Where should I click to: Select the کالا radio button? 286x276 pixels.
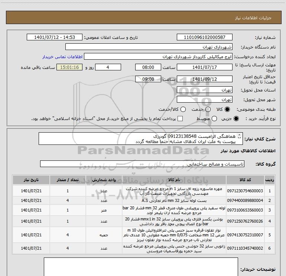pos(227,109)
